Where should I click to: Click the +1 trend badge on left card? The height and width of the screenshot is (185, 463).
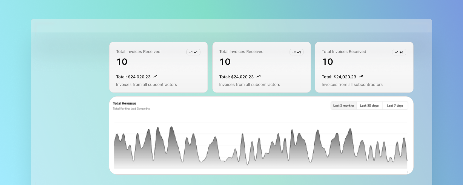(193, 52)
